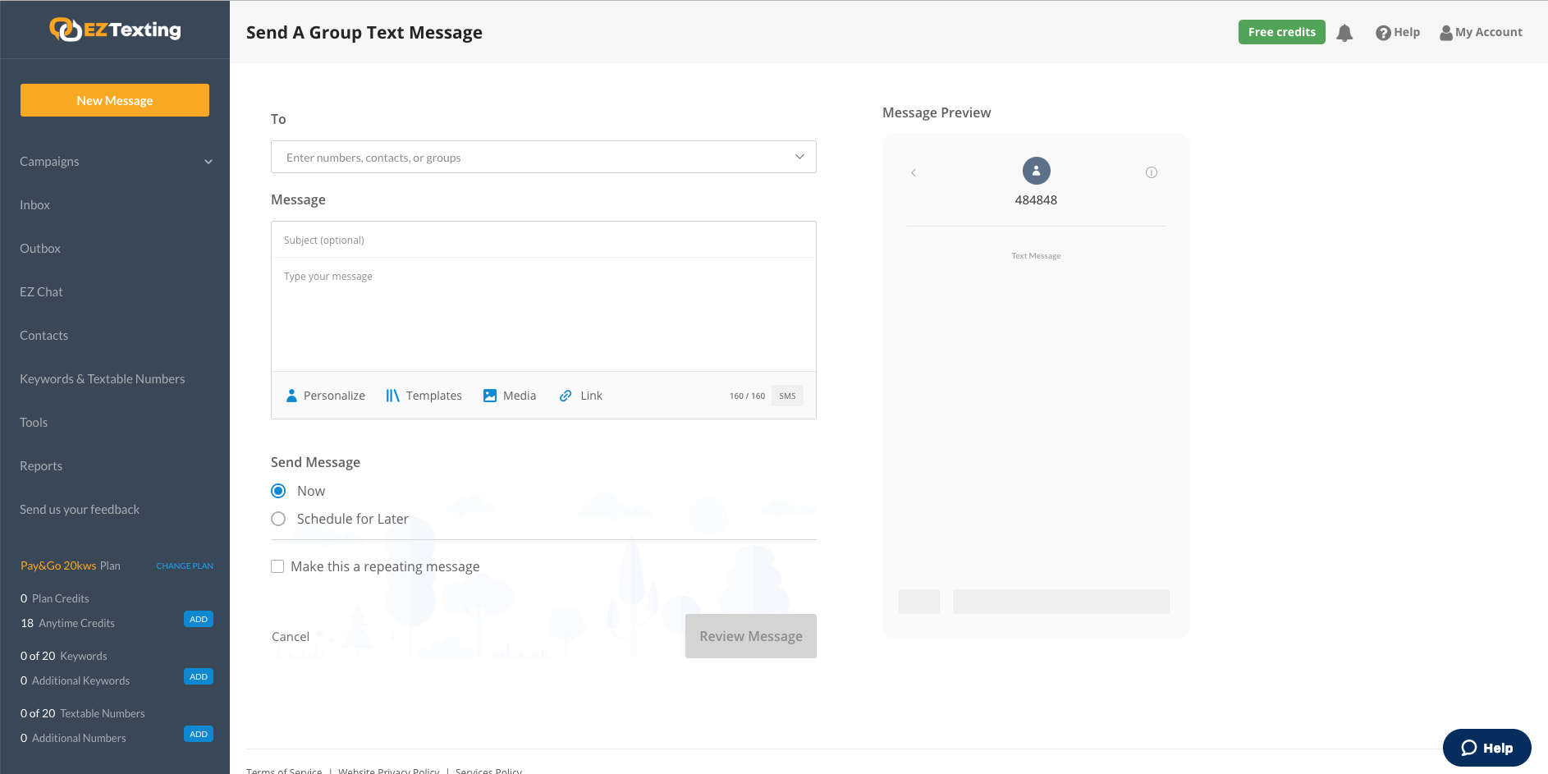This screenshot has width=1548, height=774.
Task: Check Make this a repeating message
Action: pyautogui.click(x=277, y=566)
